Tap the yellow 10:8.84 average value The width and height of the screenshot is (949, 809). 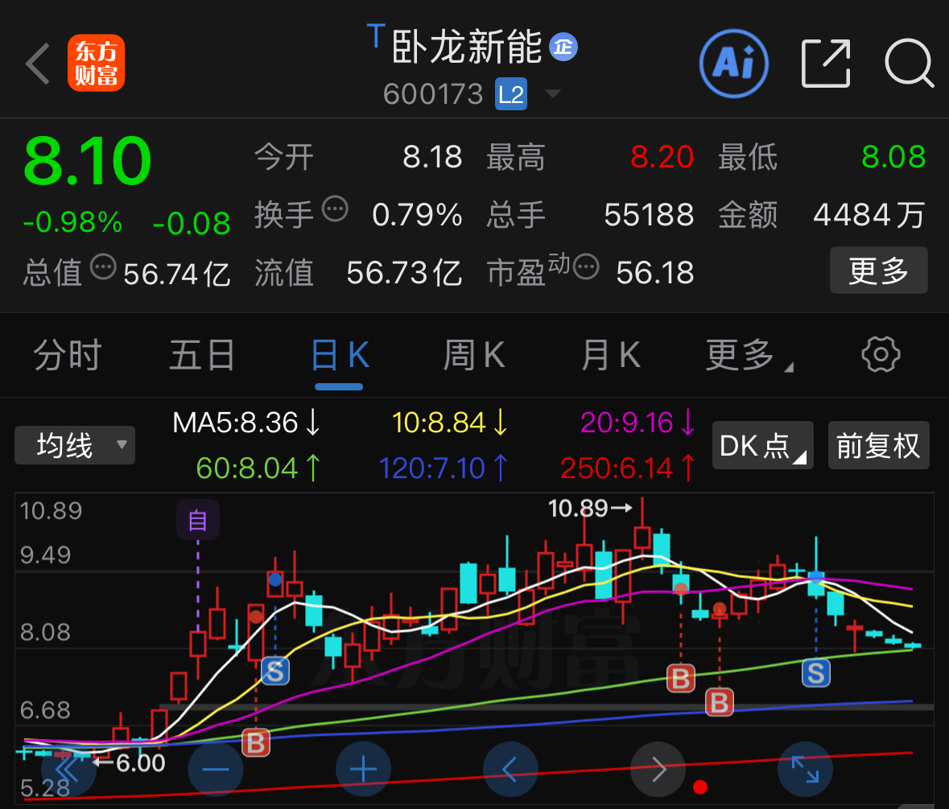(x=450, y=423)
